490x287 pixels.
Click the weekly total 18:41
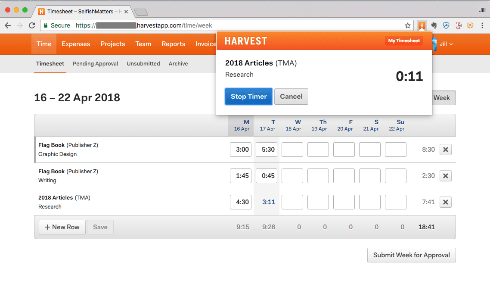[427, 227]
